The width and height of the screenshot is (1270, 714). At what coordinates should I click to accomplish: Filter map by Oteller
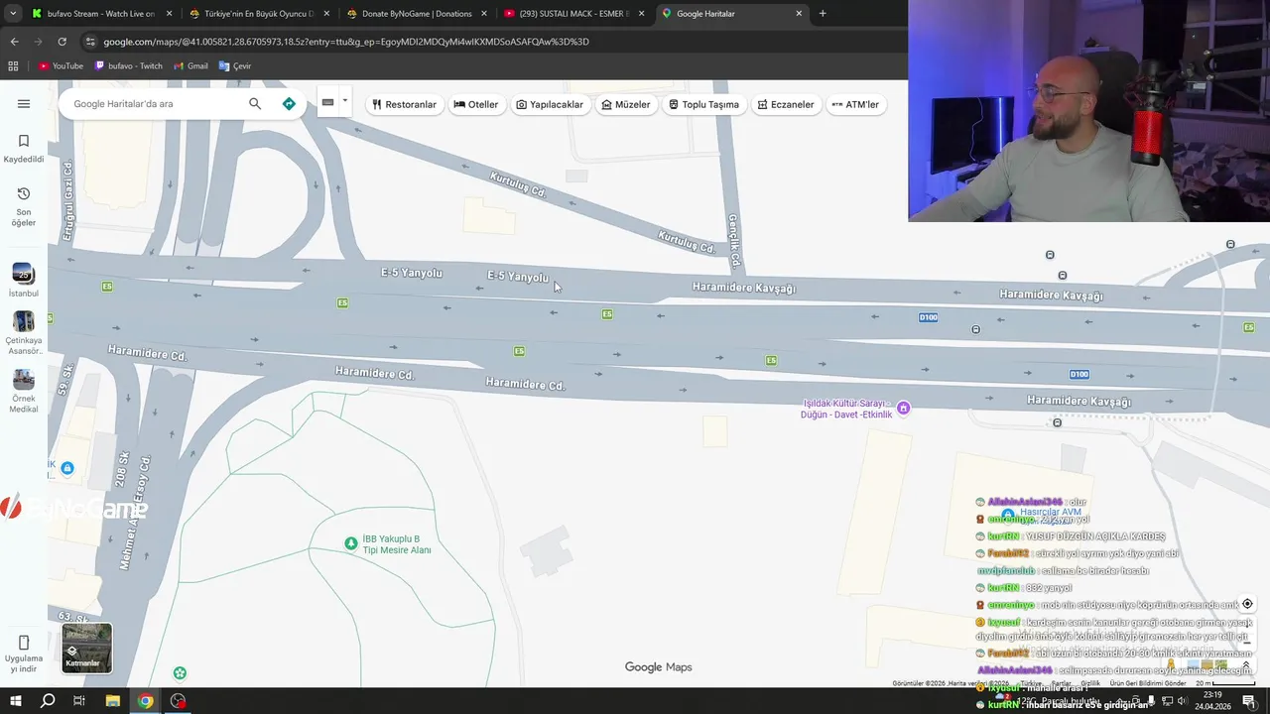[x=476, y=104]
